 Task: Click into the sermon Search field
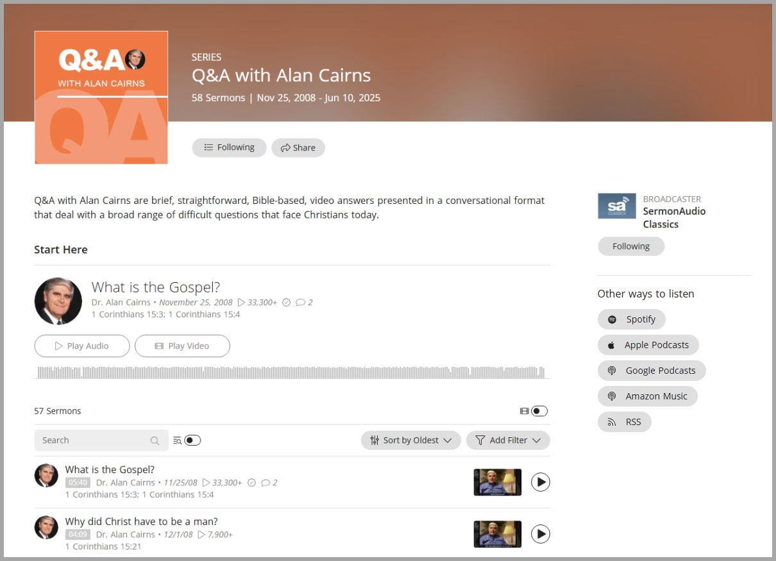(x=101, y=440)
